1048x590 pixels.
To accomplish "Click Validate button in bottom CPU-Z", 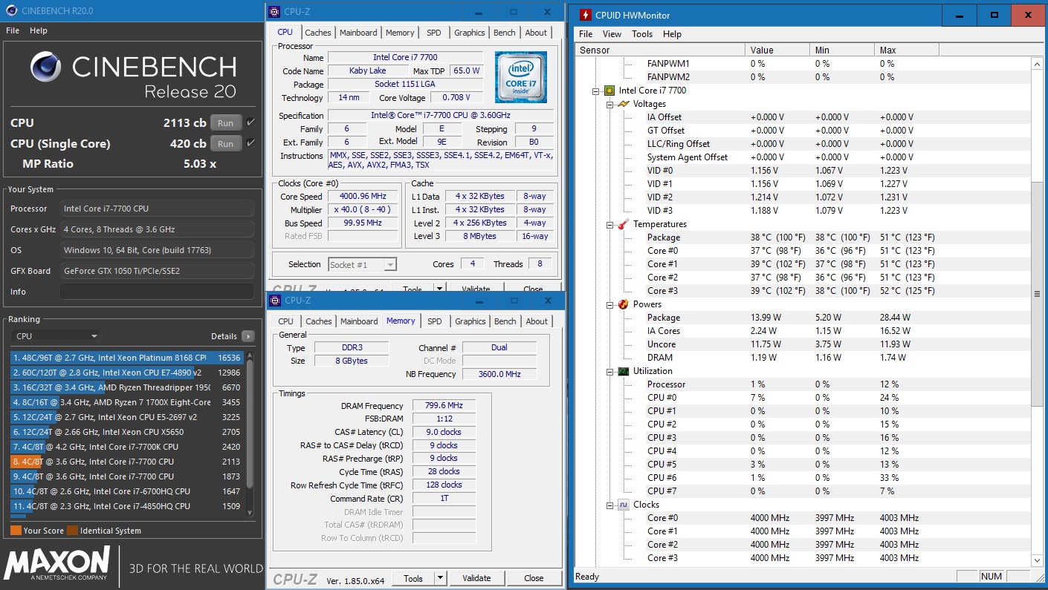I will tap(476, 578).
